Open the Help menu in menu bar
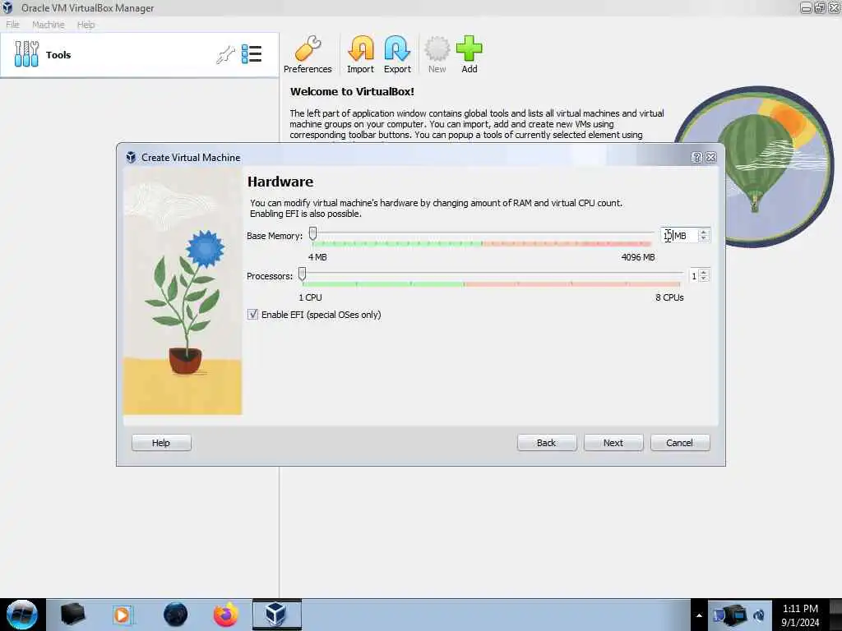842x631 pixels. [x=86, y=25]
